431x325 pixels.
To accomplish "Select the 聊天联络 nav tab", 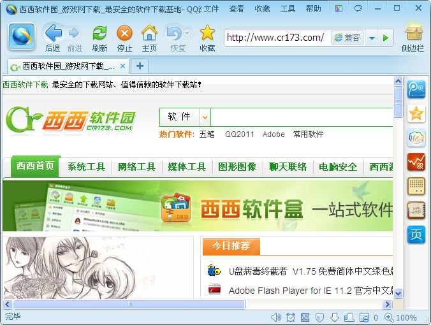I will click(288, 167).
